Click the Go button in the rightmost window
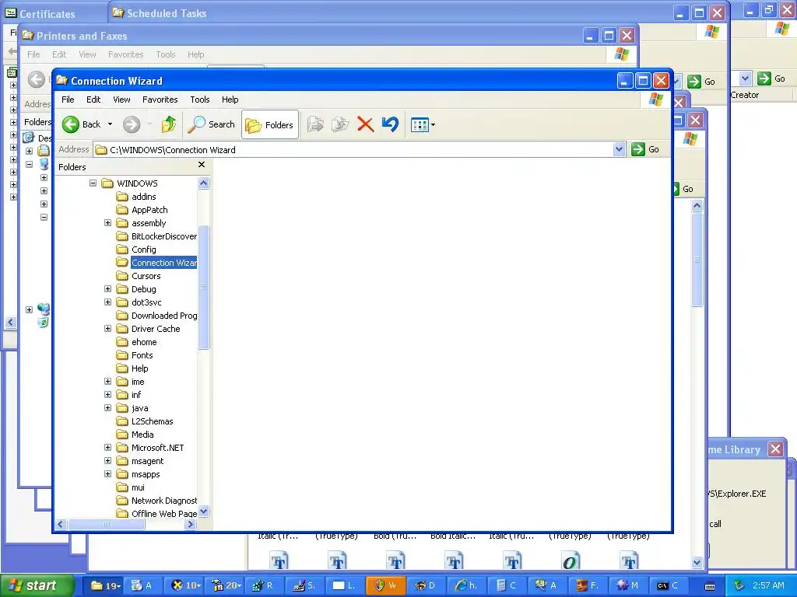Screen dimensions: 797x597 (x=771, y=79)
